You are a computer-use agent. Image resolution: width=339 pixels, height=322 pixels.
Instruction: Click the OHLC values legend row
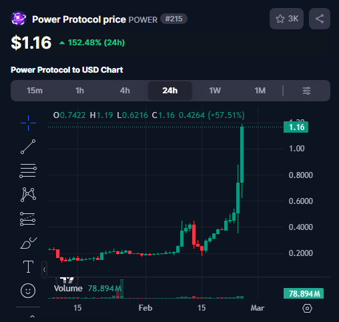pyautogui.click(x=149, y=115)
